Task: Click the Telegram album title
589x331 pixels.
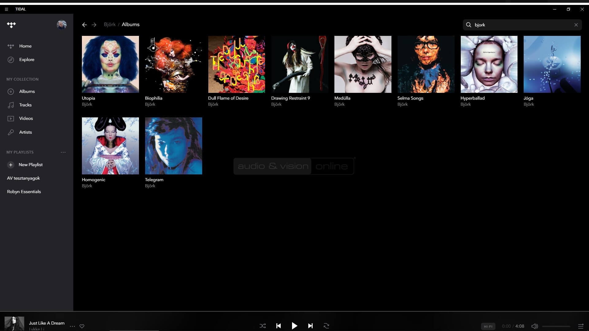Action: (154, 180)
